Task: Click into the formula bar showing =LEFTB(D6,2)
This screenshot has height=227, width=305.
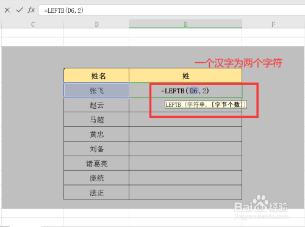Action: (x=172, y=10)
